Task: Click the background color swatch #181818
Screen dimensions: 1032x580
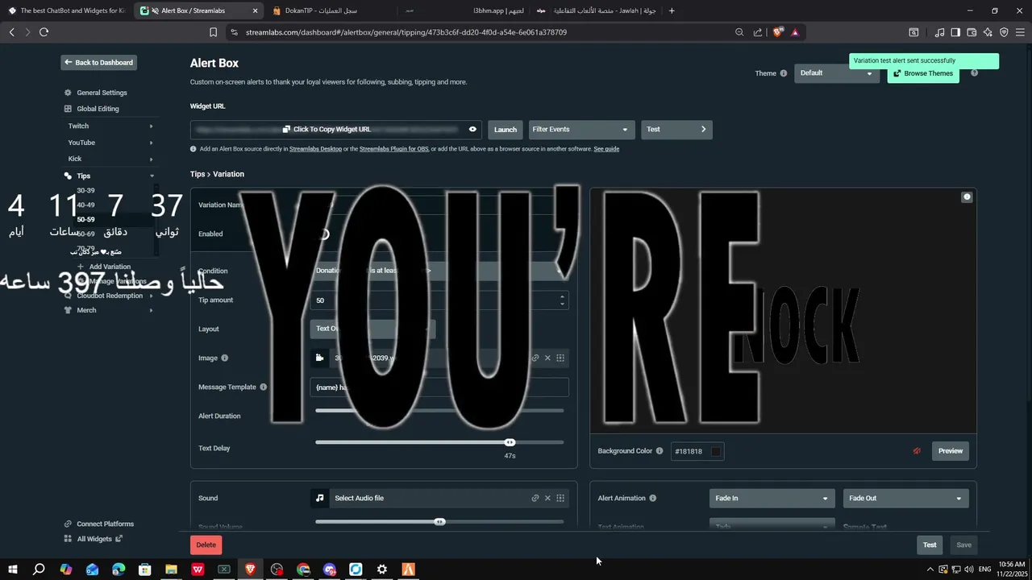Action: [x=715, y=451]
